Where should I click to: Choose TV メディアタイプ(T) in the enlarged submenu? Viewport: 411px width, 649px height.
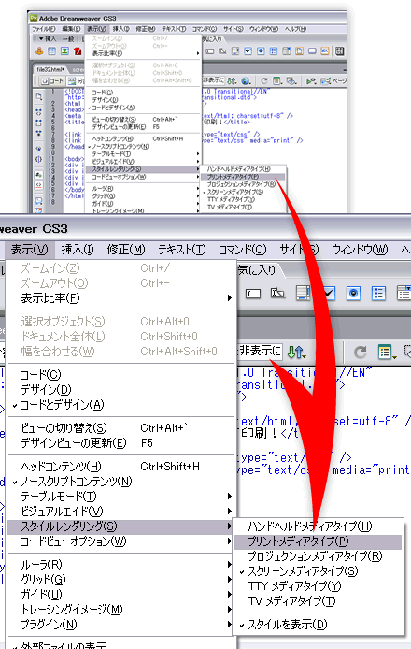tap(319, 601)
